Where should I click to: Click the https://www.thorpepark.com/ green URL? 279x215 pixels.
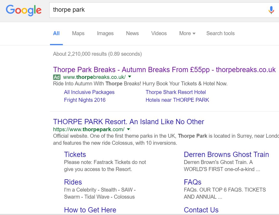89,129
